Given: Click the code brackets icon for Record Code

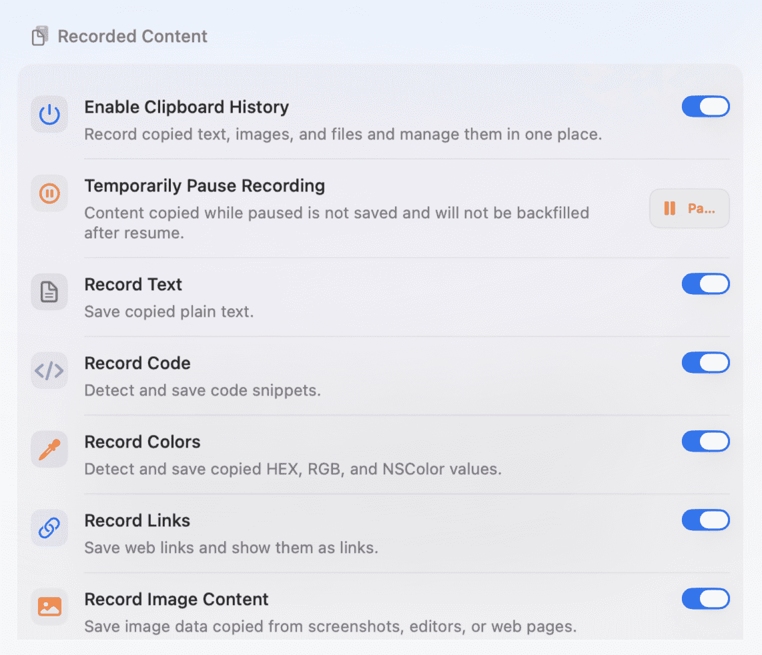Looking at the screenshot, I should click(49, 370).
